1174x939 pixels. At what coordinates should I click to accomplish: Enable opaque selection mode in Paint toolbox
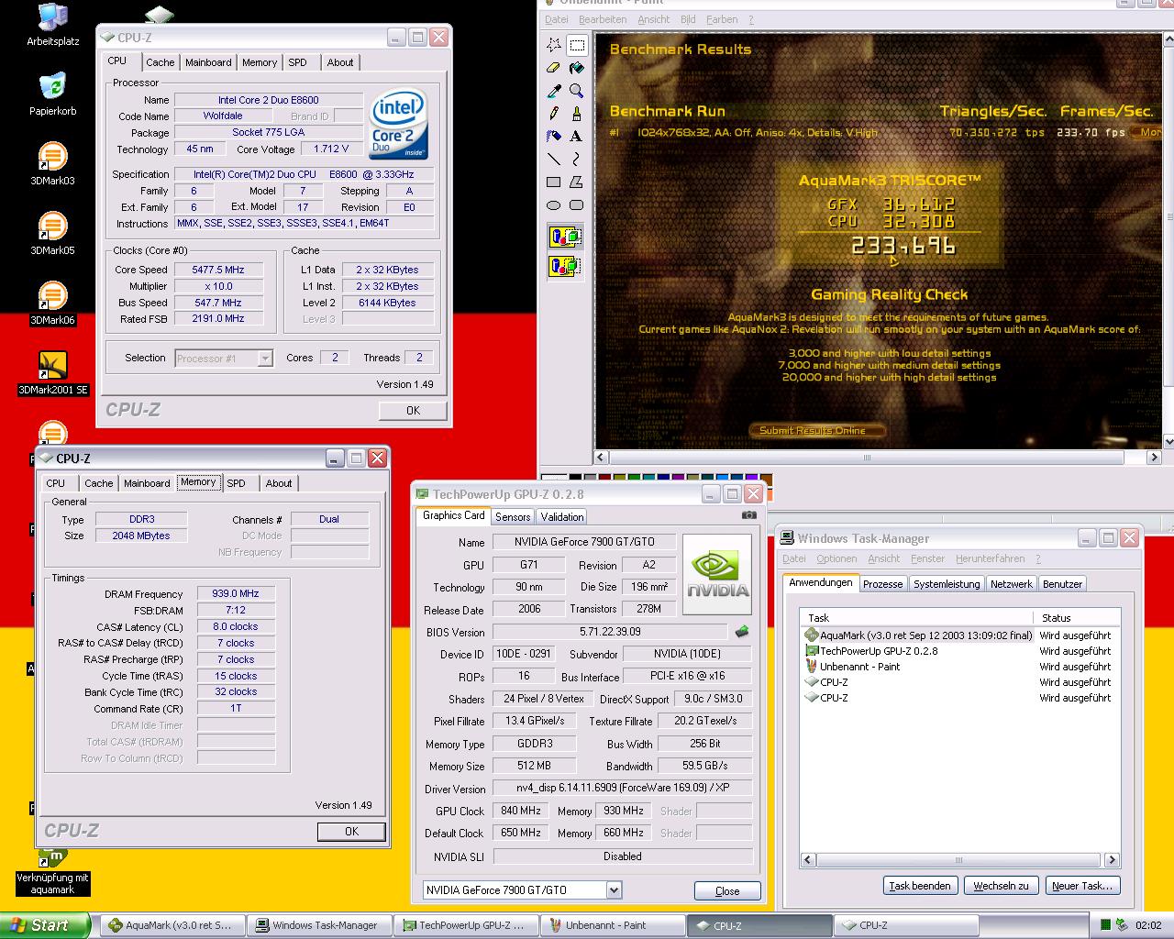(565, 238)
